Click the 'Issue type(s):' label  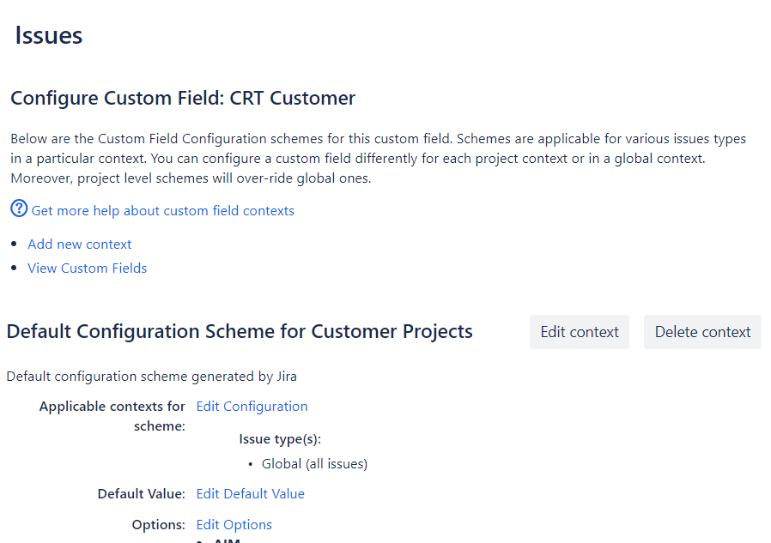[x=280, y=439]
